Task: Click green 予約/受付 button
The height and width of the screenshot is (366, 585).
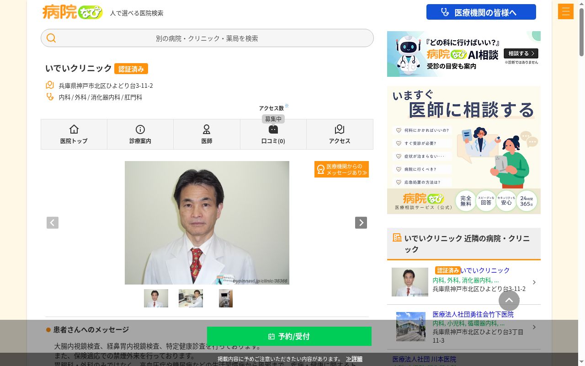Action: pyautogui.click(x=289, y=336)
